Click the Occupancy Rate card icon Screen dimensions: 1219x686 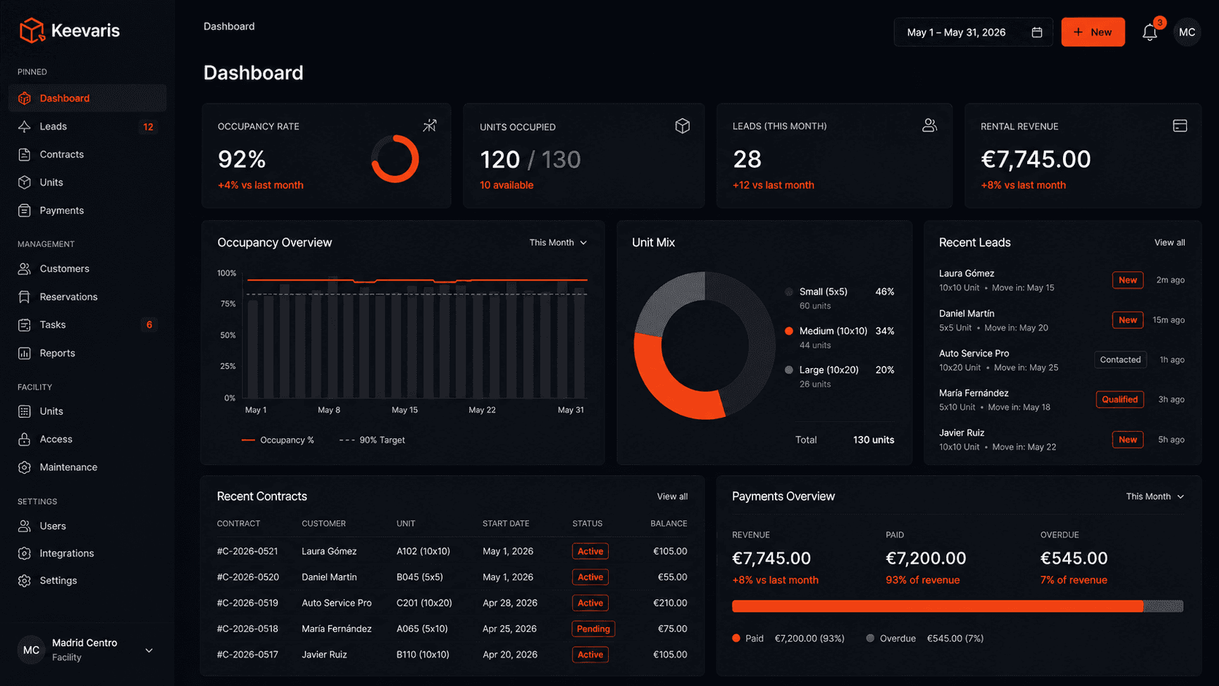pyautogui.click(x=430, y=125)
